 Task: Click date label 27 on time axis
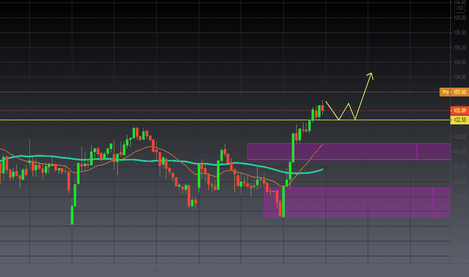pos(411,271)
